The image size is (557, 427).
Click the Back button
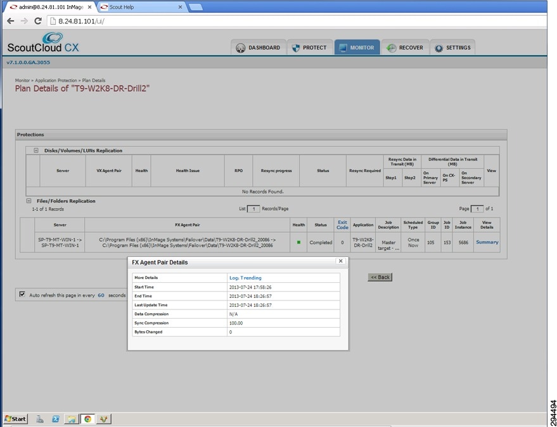point(380,277)
